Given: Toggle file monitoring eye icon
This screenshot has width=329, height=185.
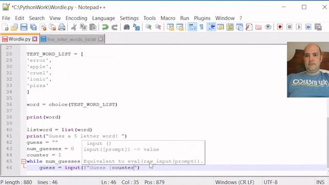Looking at the screenshot, I should point(268,27).
